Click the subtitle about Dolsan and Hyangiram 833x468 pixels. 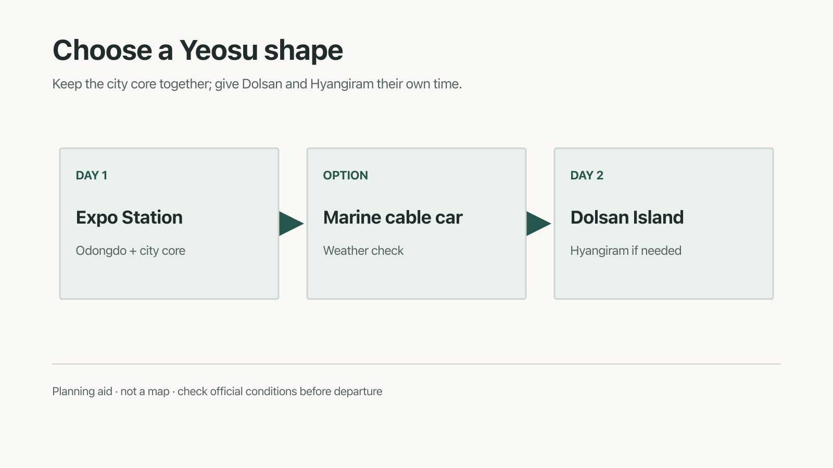pos(257,84)
